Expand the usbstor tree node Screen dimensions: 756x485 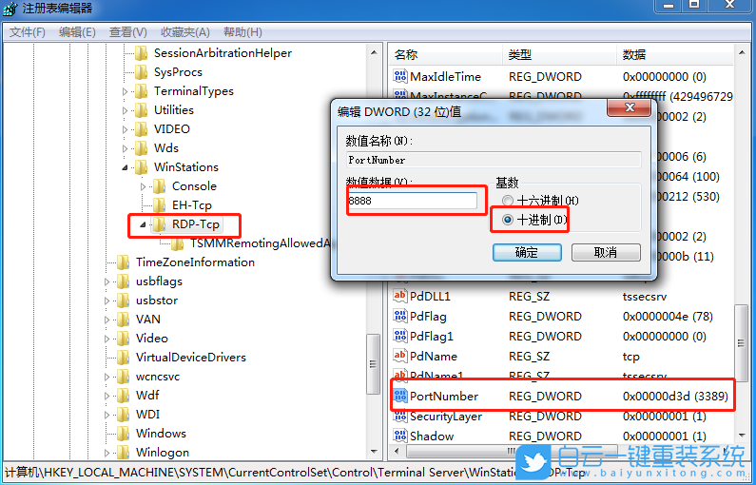107,301
